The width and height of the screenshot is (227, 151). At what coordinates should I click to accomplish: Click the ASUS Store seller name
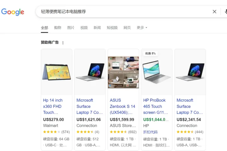click(x=123, y=126)
